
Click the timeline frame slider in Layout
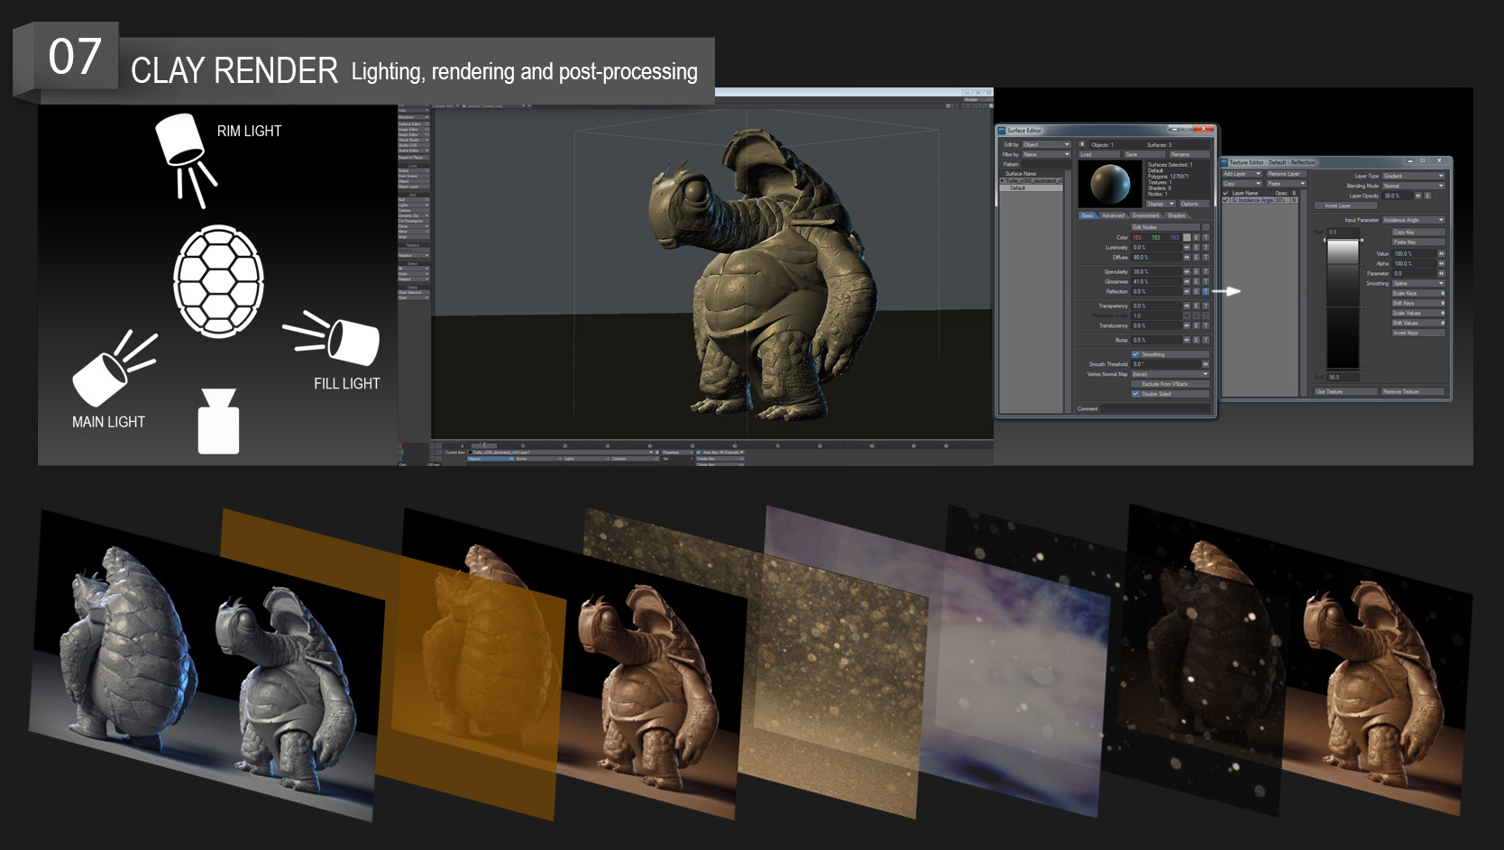pos(484,445)
